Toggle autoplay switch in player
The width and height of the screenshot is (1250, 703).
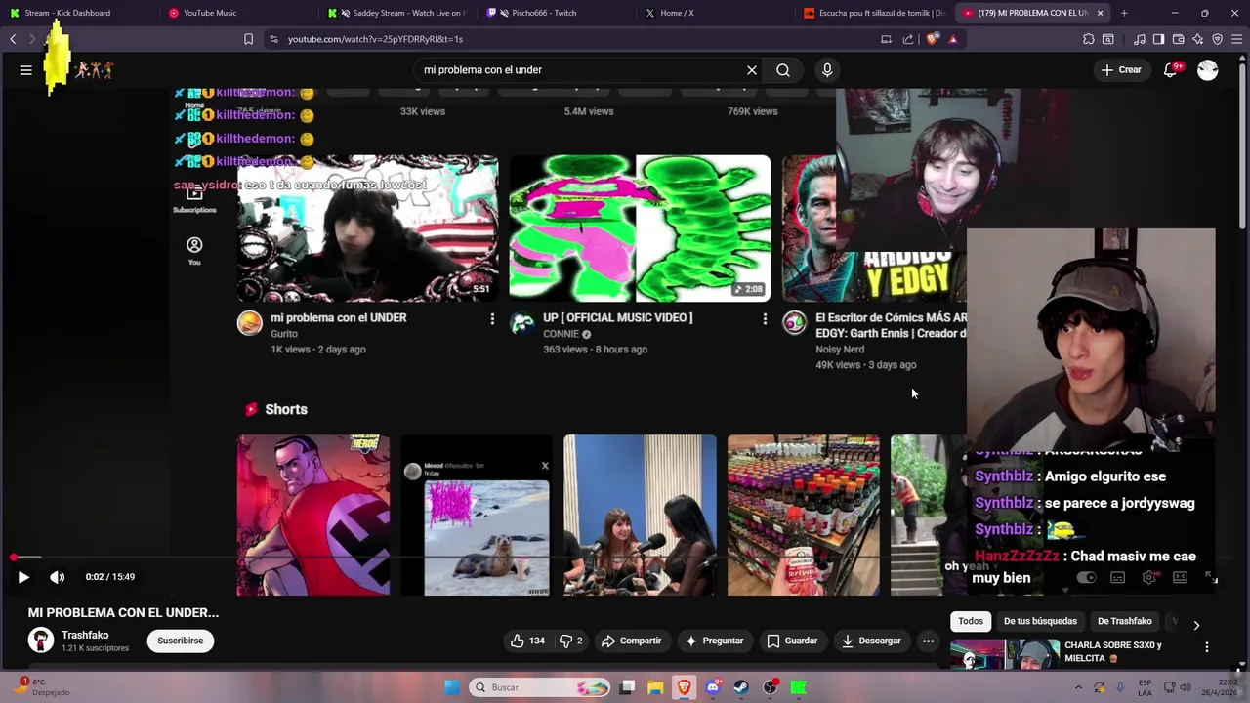tap(1087, 578)
